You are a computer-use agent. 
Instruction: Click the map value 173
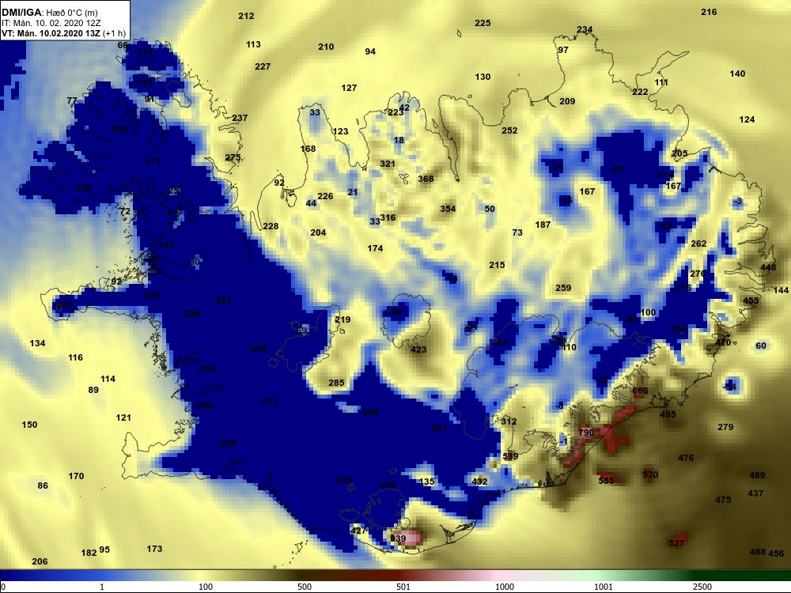click(154, 550)
